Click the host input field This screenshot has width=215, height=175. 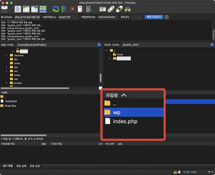tap(27, 17)
